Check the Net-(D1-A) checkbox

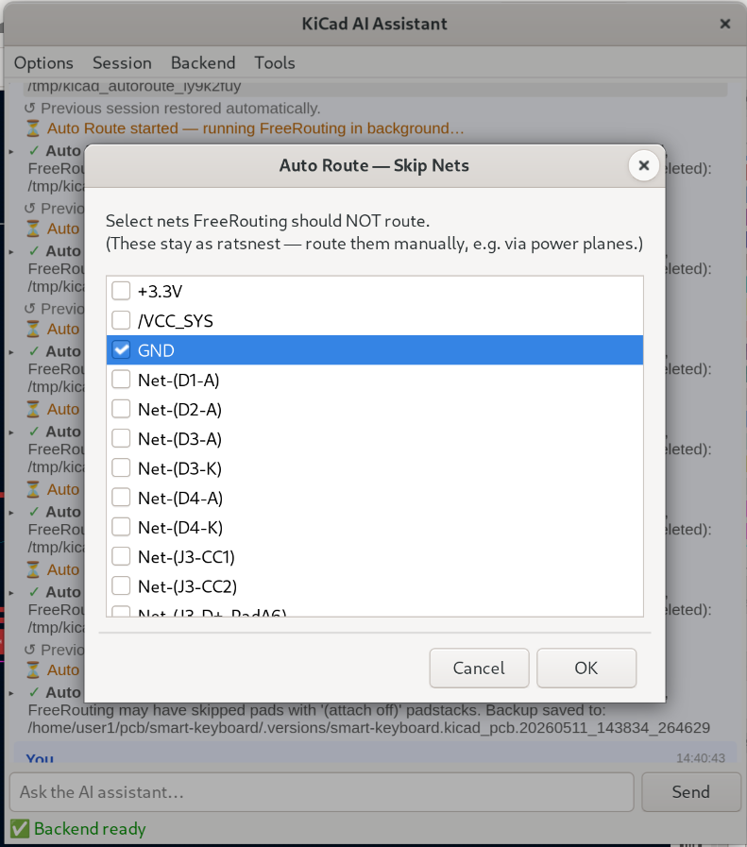pos(121,380)
